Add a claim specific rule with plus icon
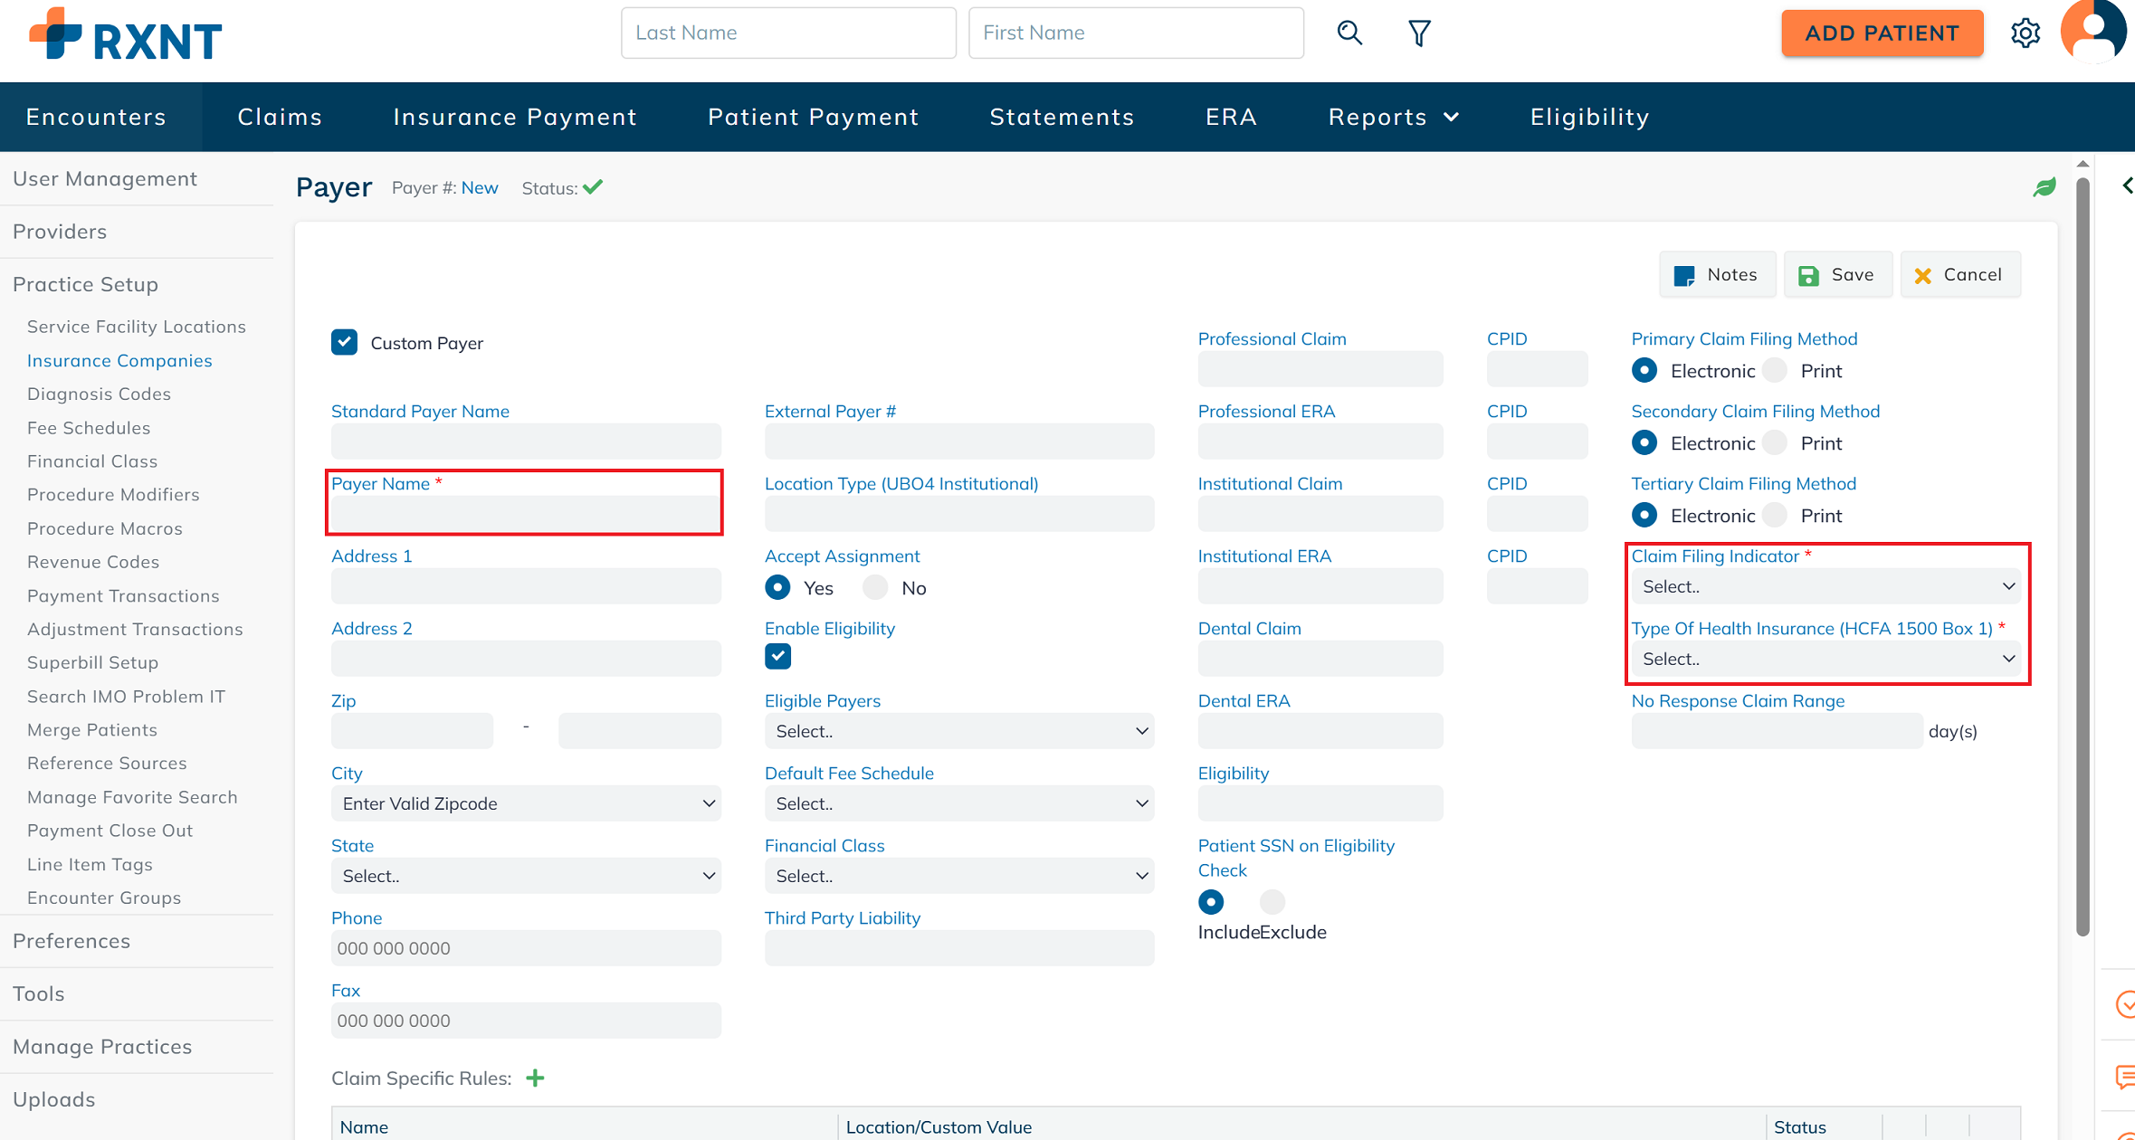This screenshot has width=2135, height=1140. point(536,1078)
